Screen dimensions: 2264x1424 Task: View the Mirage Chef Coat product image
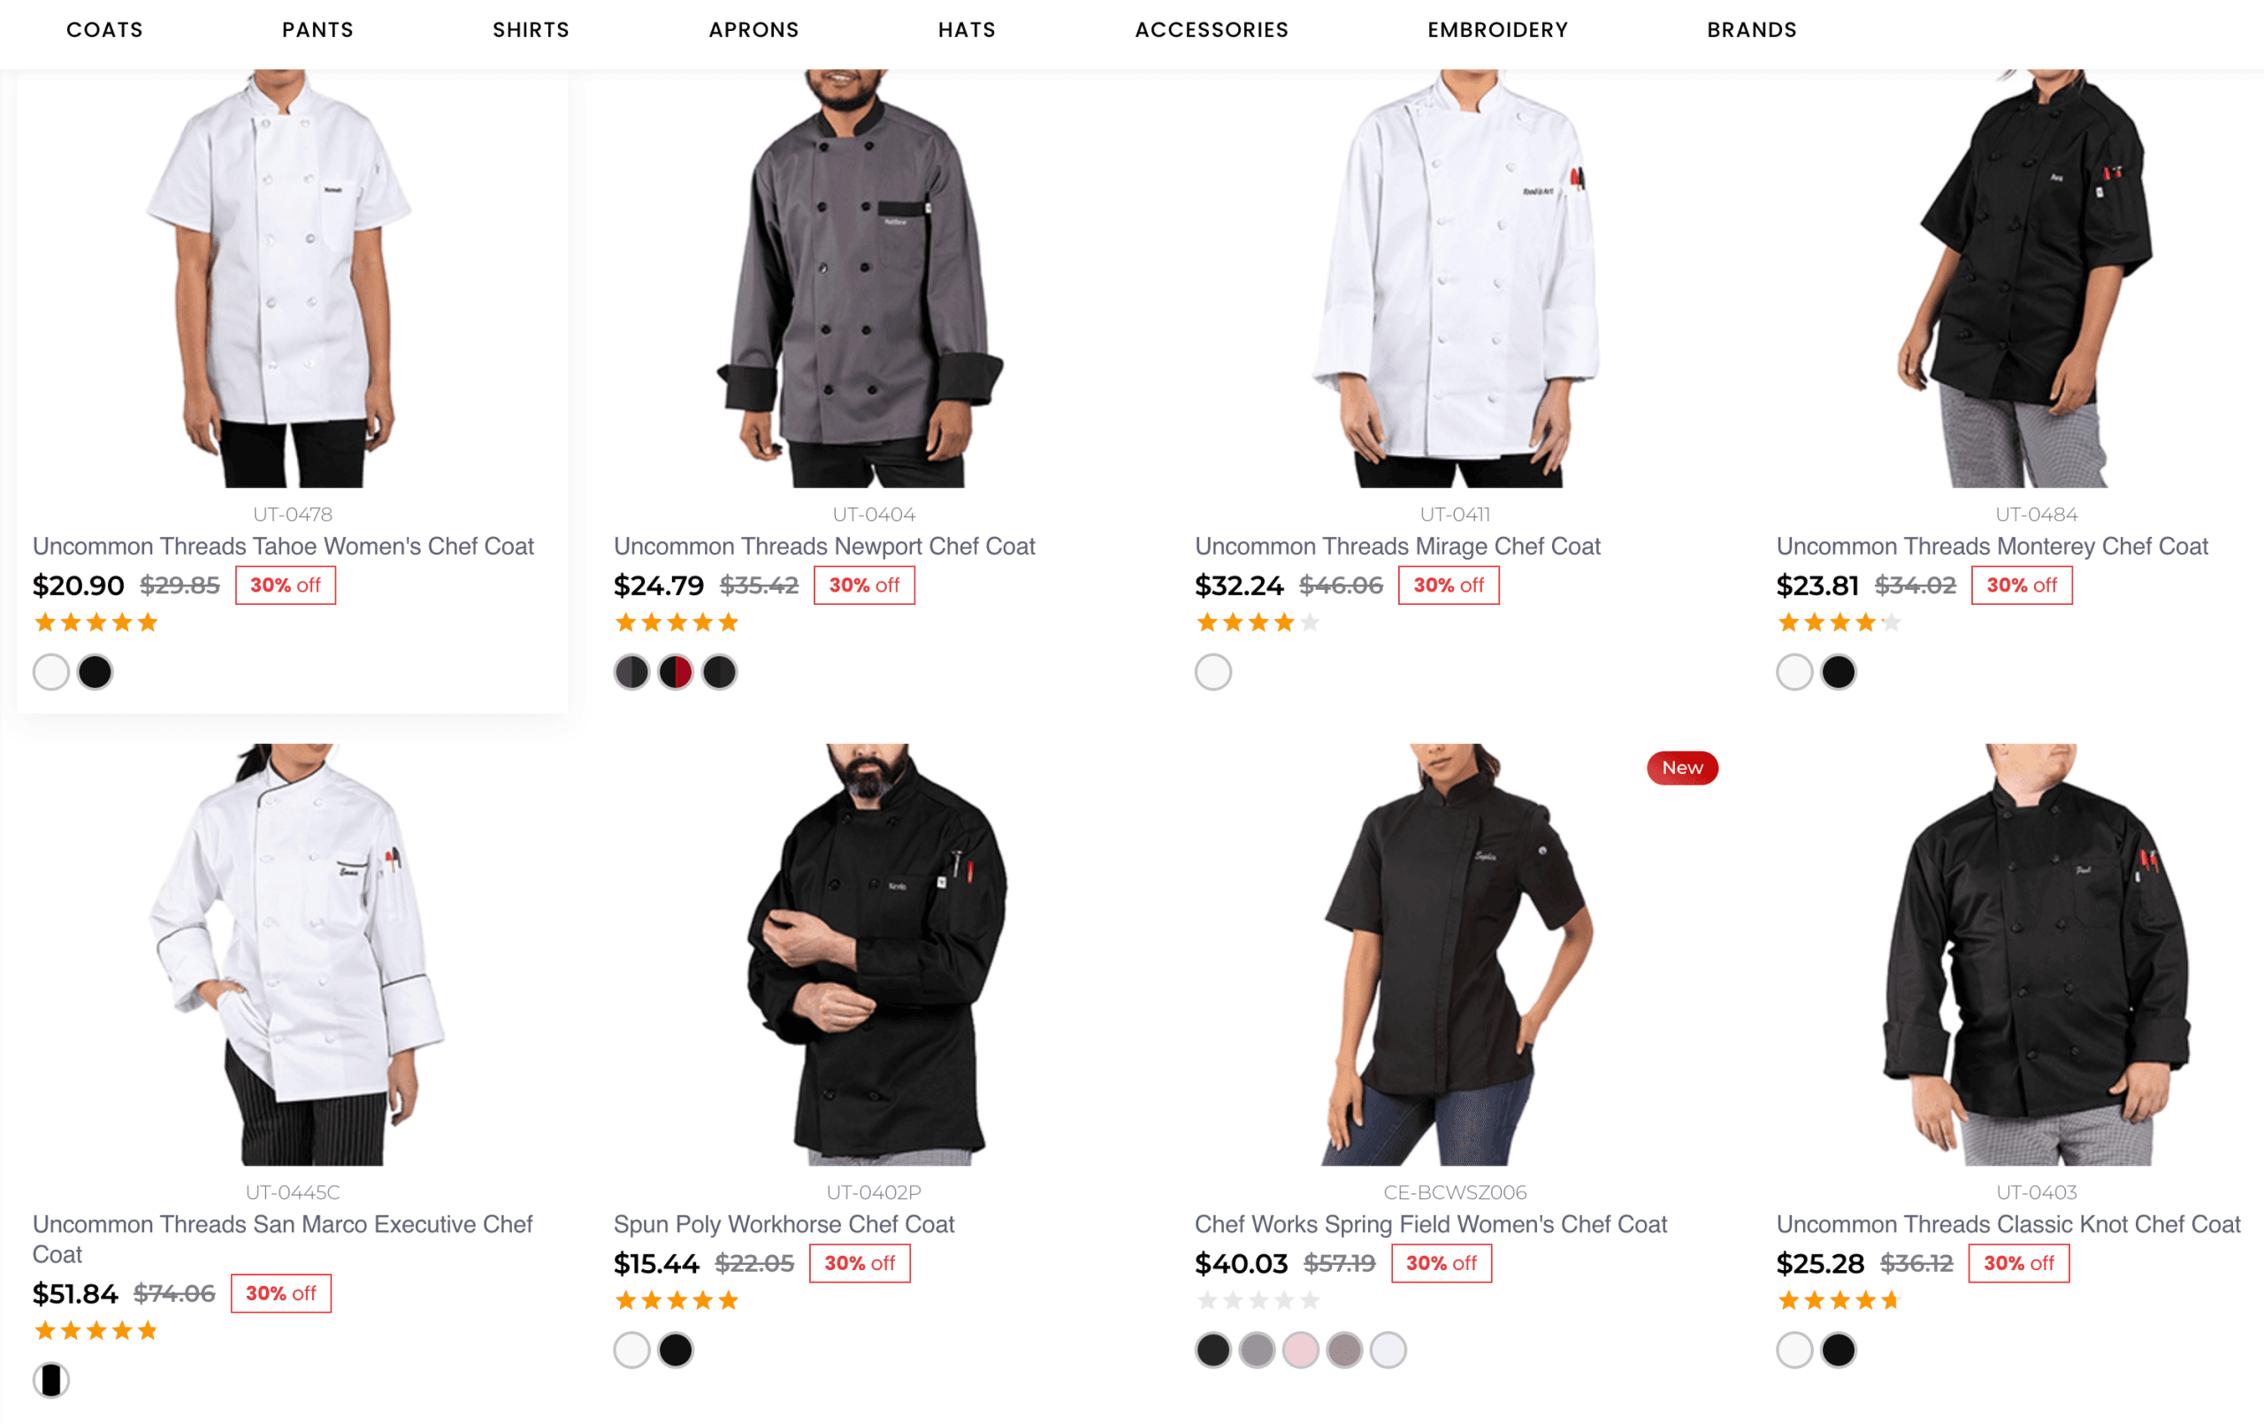point(1455,279)
